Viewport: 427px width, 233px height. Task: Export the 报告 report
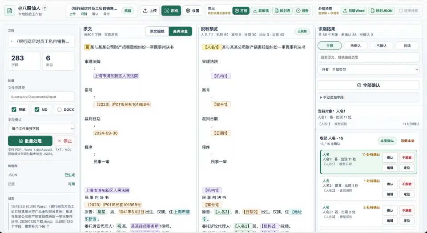pyautogui.click(x=302, y=11)
